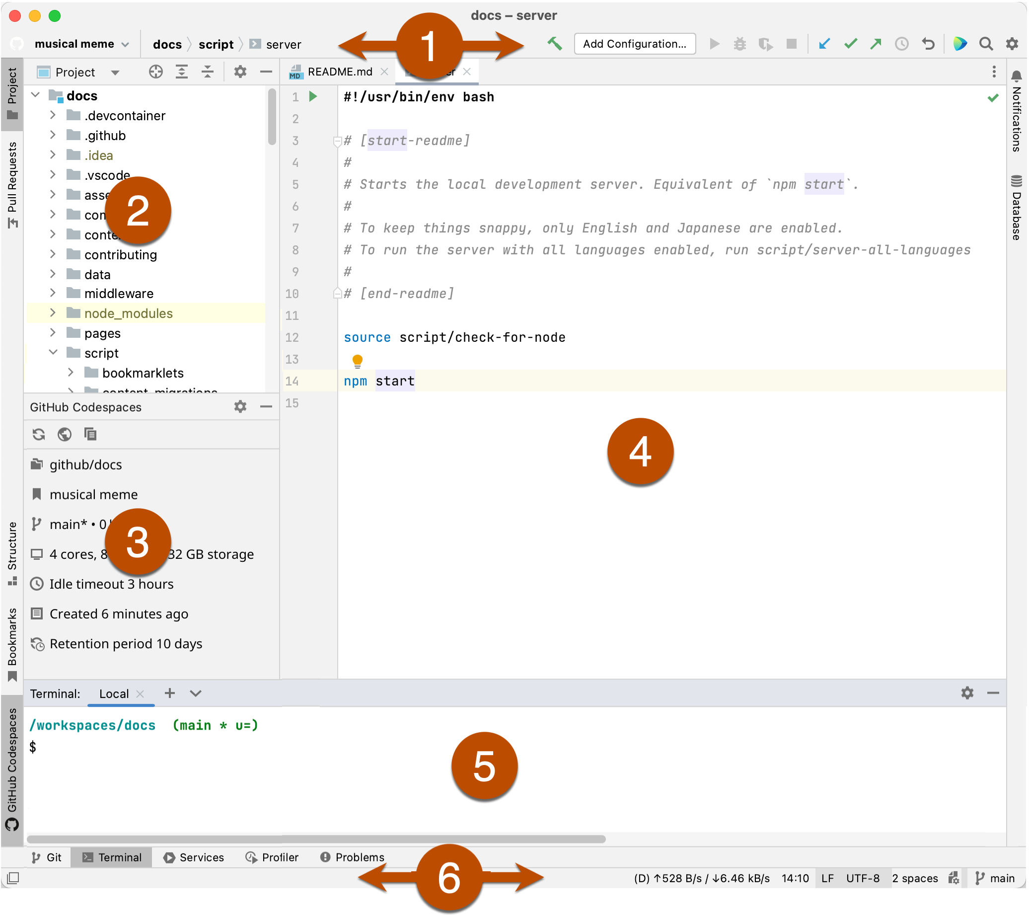Click the musical meme branch dropdown
Viewport: 1030px width, 915px height.
tap(79, 42)
